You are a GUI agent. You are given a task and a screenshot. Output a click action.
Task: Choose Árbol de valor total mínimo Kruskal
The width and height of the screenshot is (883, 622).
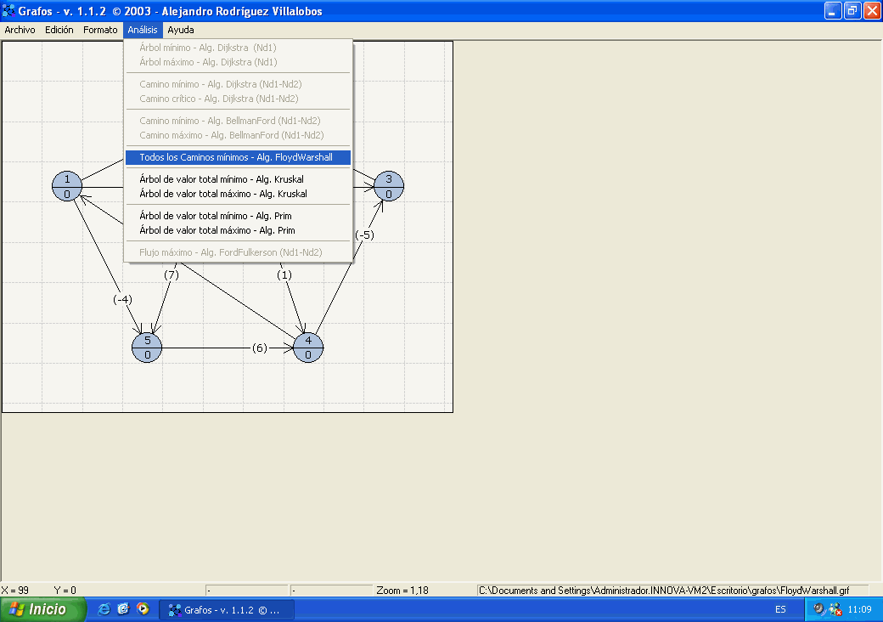(x=222, y=179)
